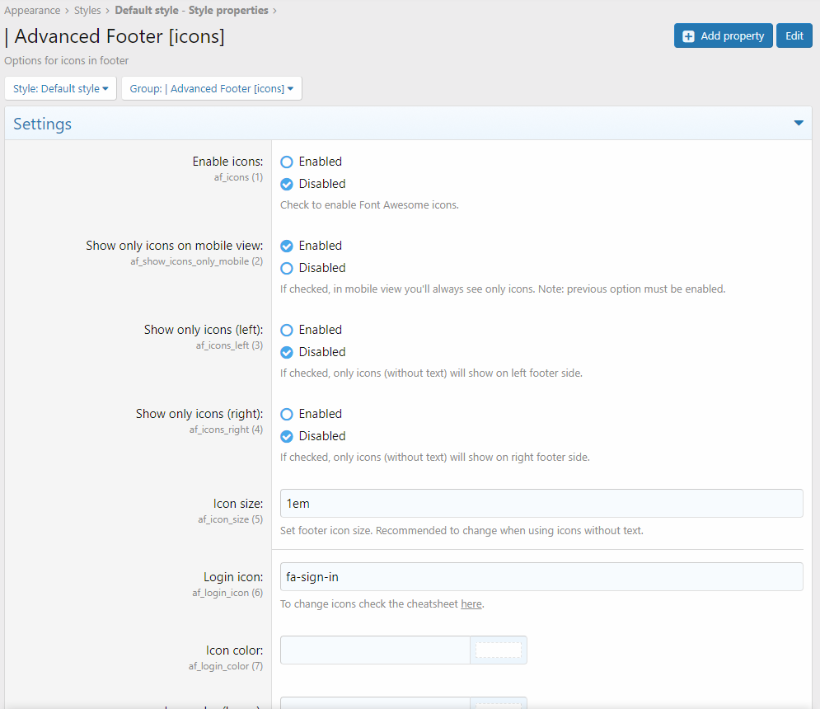Screen dimensions: 820x709
Task: Collapse the Settings section arrow
Action: pos(798,124)
